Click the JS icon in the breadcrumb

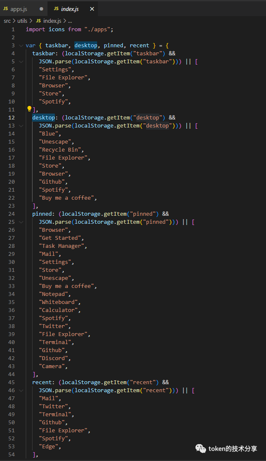[38, 21]
